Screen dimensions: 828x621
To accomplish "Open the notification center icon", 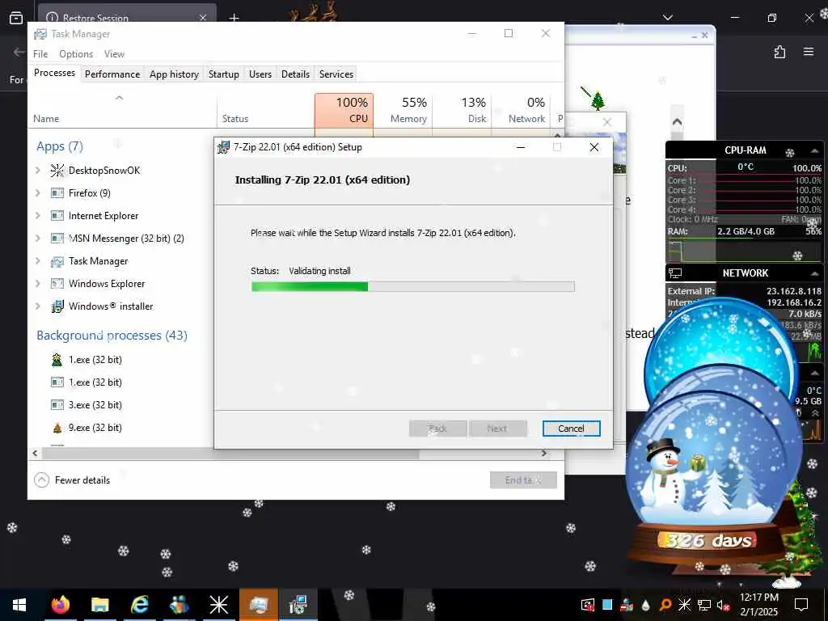I will pyautogui.click(x=801, y=605).
